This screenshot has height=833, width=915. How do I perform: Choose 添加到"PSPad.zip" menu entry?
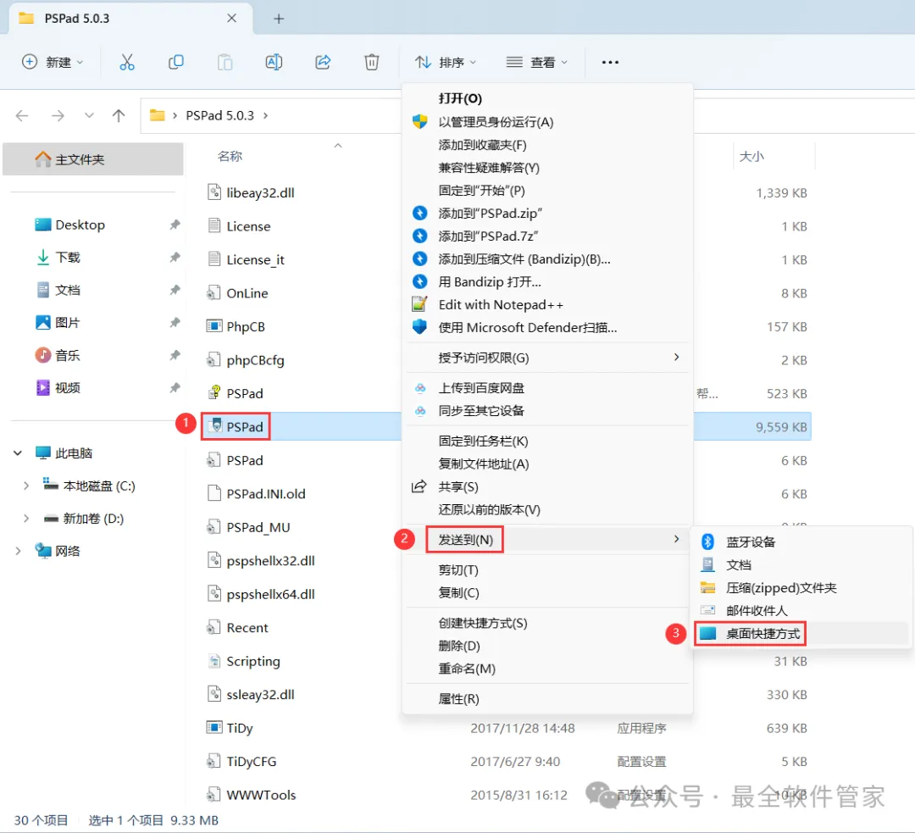(547, 213)
